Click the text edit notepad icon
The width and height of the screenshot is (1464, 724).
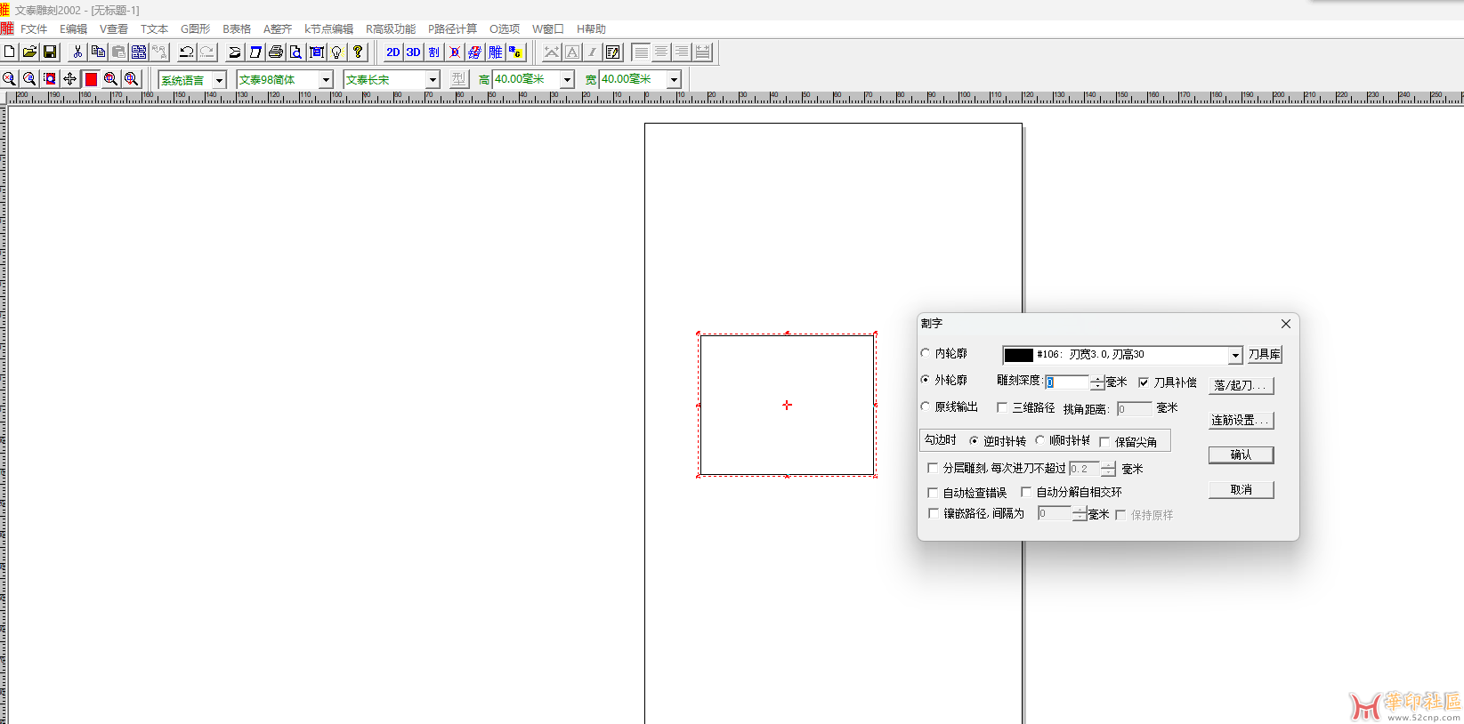tap(612, 52)
